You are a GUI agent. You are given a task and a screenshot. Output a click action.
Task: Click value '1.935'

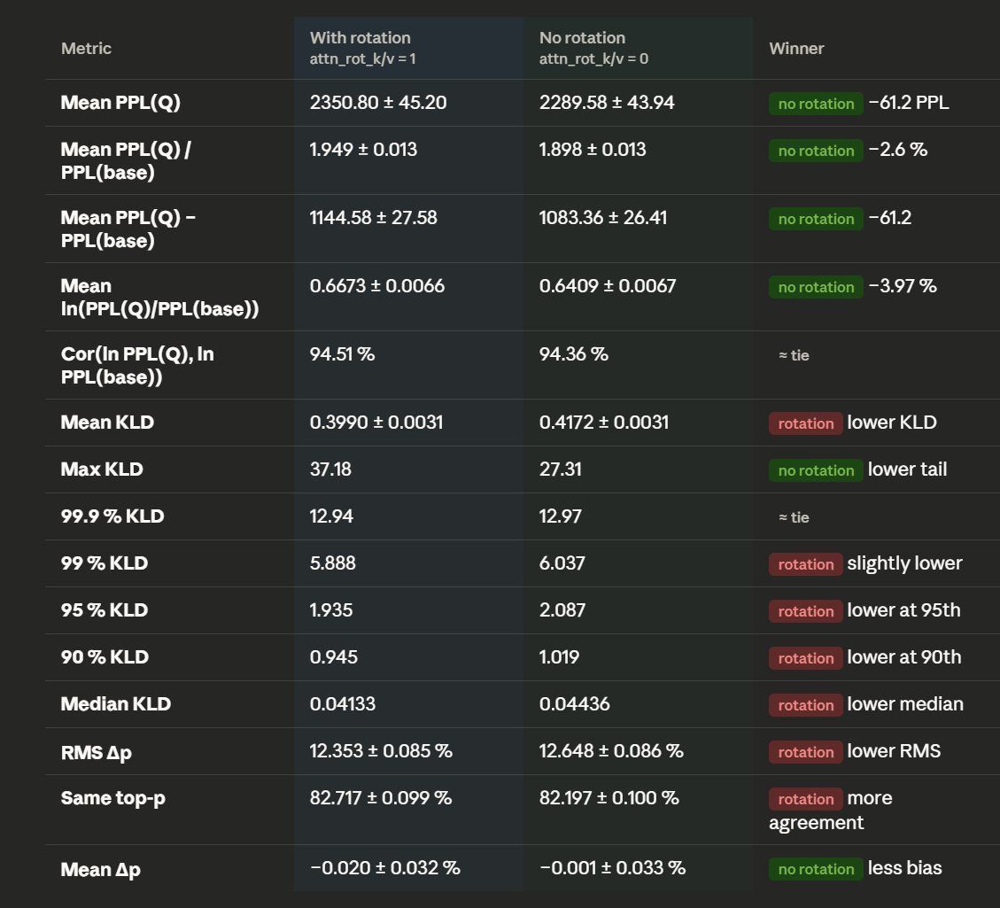(x=331, y=610)
